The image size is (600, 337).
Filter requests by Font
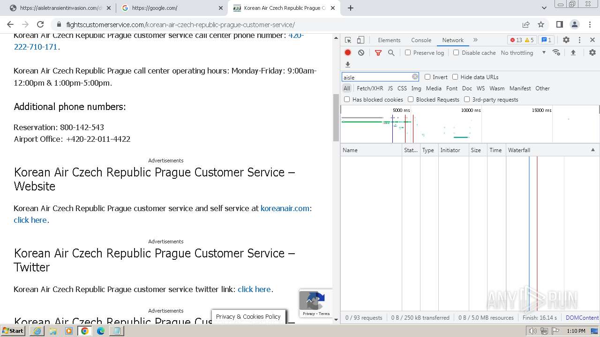452,88
